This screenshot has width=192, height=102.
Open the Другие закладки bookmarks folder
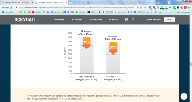[x=182, y=12]
